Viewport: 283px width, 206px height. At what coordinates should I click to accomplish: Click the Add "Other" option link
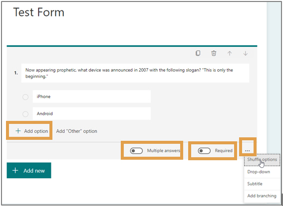click(x=76, y=131)
